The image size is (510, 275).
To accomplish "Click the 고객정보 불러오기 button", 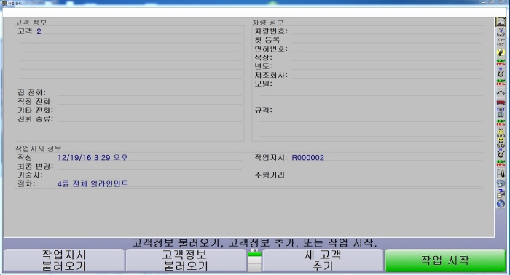I will click(186, 260).
